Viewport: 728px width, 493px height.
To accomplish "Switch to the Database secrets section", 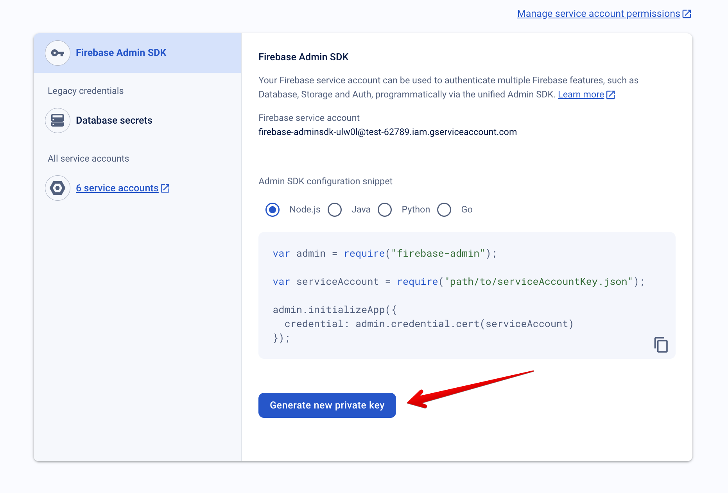I will (x=114, y=121).
